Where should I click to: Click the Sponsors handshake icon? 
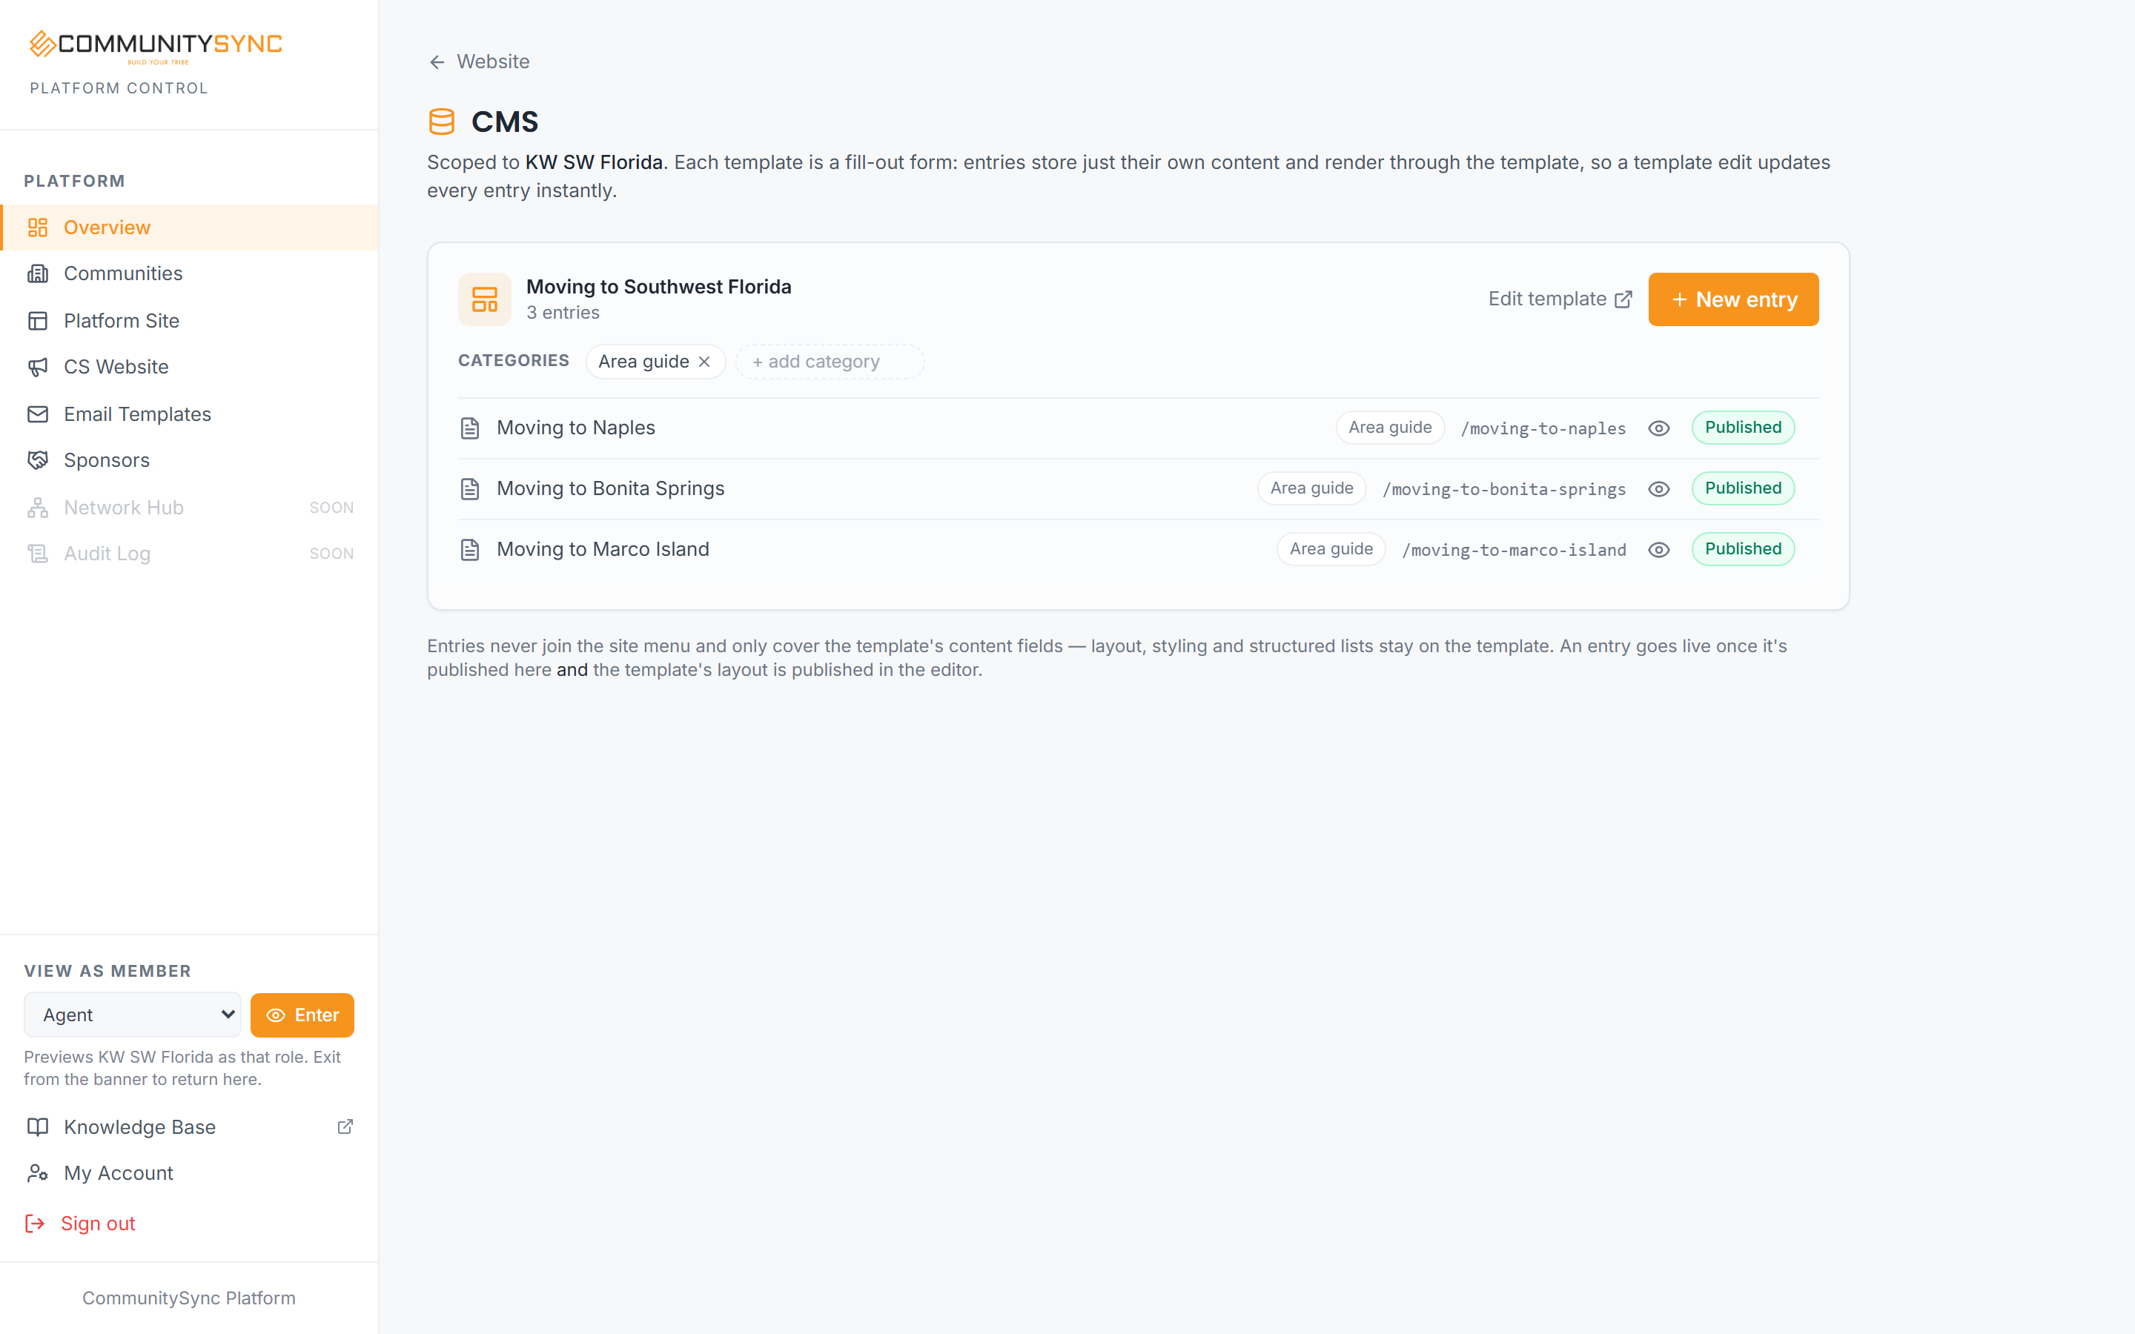tap(38, 460)
